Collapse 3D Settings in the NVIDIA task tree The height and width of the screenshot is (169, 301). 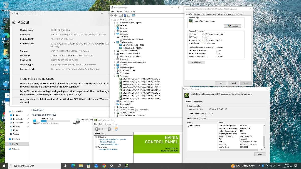click(x=96, y=137)
